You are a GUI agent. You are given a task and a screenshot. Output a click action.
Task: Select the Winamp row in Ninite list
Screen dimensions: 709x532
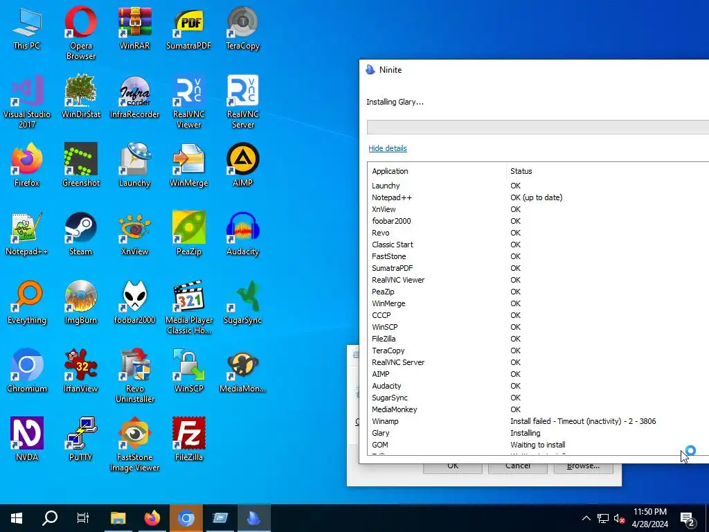click(538, 421)
